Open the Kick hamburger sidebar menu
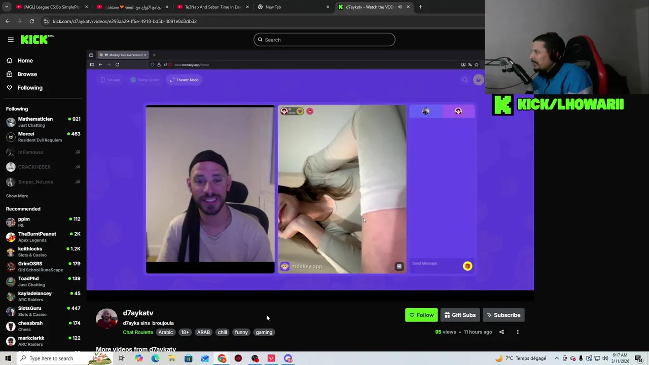 11,40
